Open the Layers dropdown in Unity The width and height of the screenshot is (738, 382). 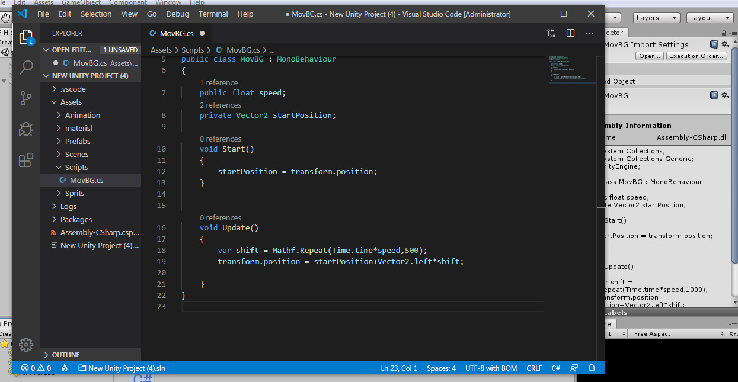(x=656, y=18)
